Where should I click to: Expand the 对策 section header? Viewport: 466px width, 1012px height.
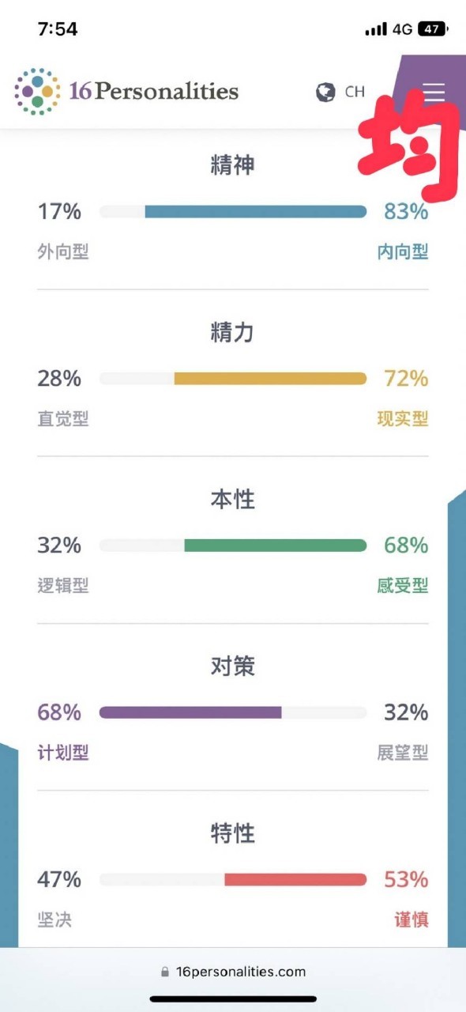pos(232,666)
